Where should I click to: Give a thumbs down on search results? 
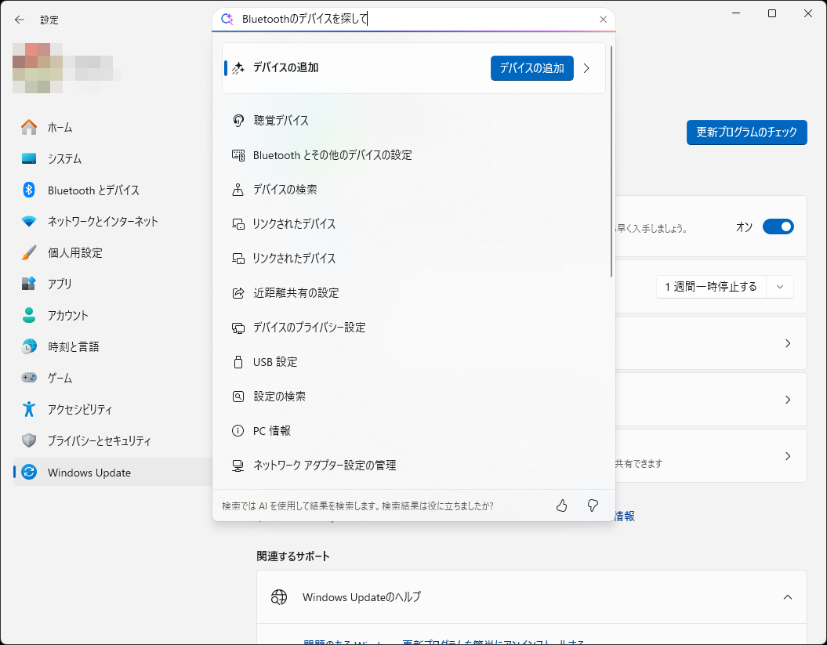point(593,505)
